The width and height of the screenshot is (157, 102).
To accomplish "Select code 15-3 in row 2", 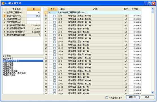I will (x=60, y=16).
